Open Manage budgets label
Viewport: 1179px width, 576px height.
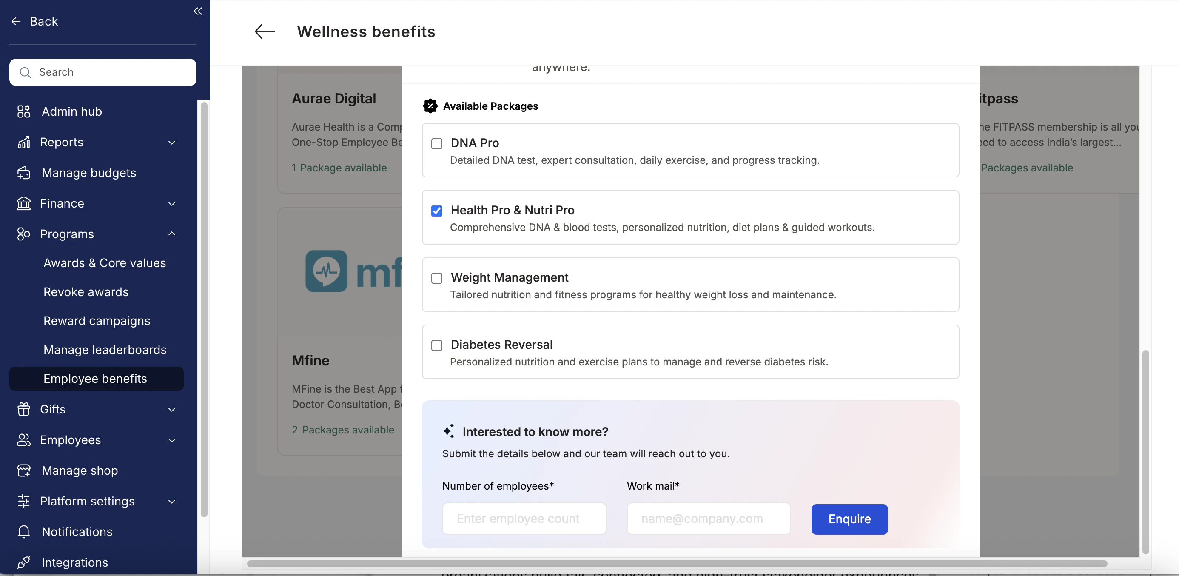coord(89,173)
